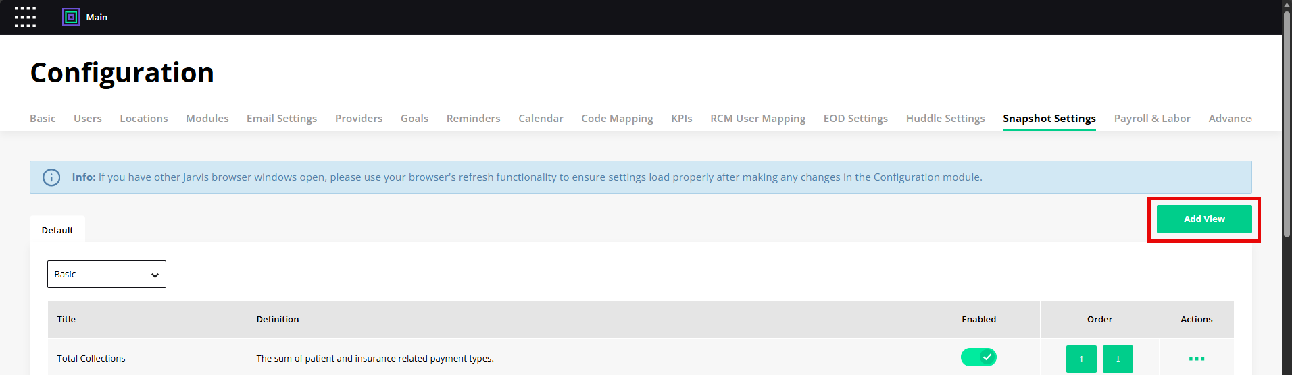Disable the Total Collections enabled toggle

978,357
